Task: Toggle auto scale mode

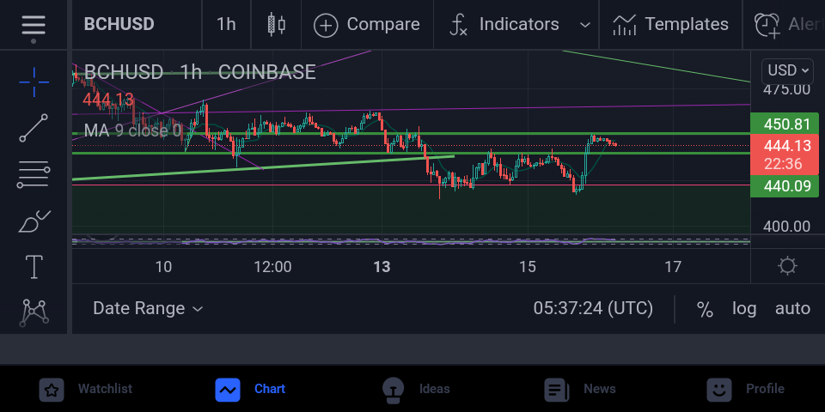Action: (792, 308)
